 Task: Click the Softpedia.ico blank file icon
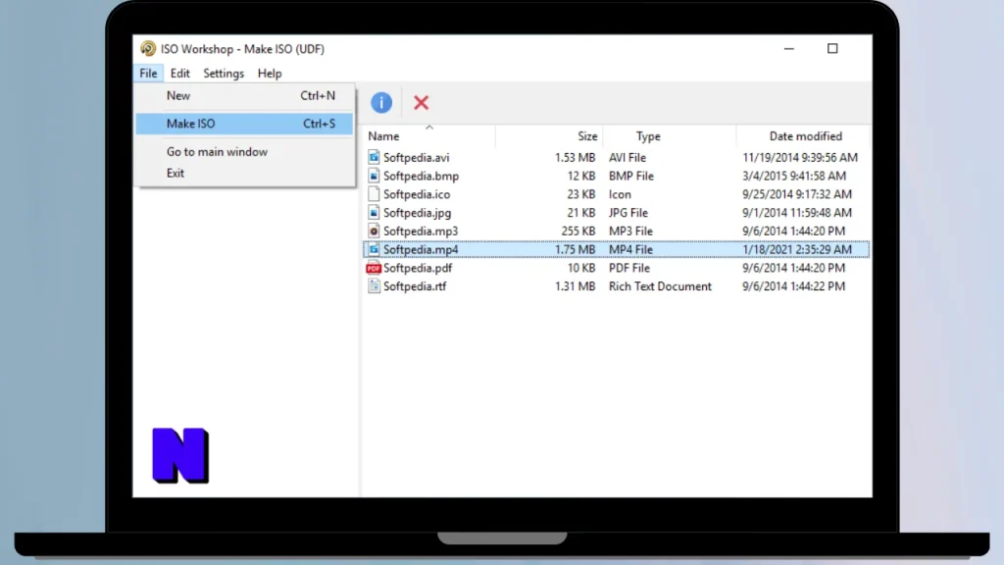(x=374, y=194)
